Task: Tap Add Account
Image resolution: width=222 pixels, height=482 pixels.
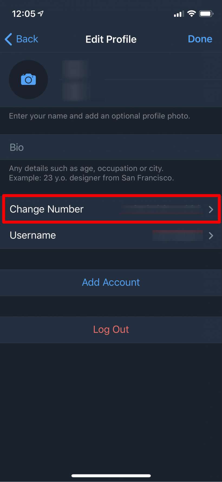Action: pyautogui.click(x=111, y=283)
